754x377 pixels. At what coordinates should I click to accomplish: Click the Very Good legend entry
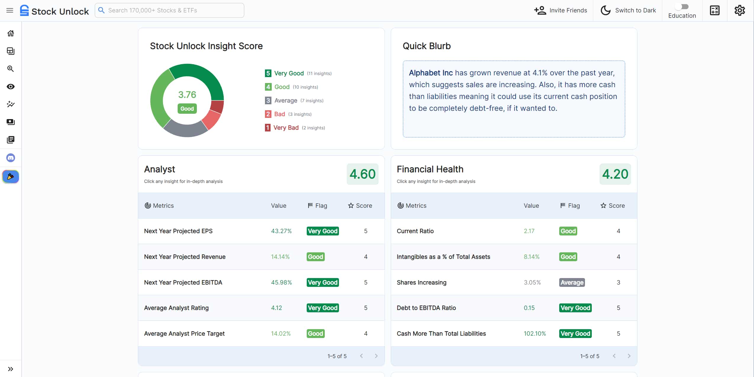click(298, 73)
